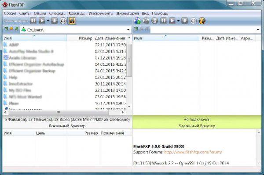Go up one folder with green arrow

17,29
